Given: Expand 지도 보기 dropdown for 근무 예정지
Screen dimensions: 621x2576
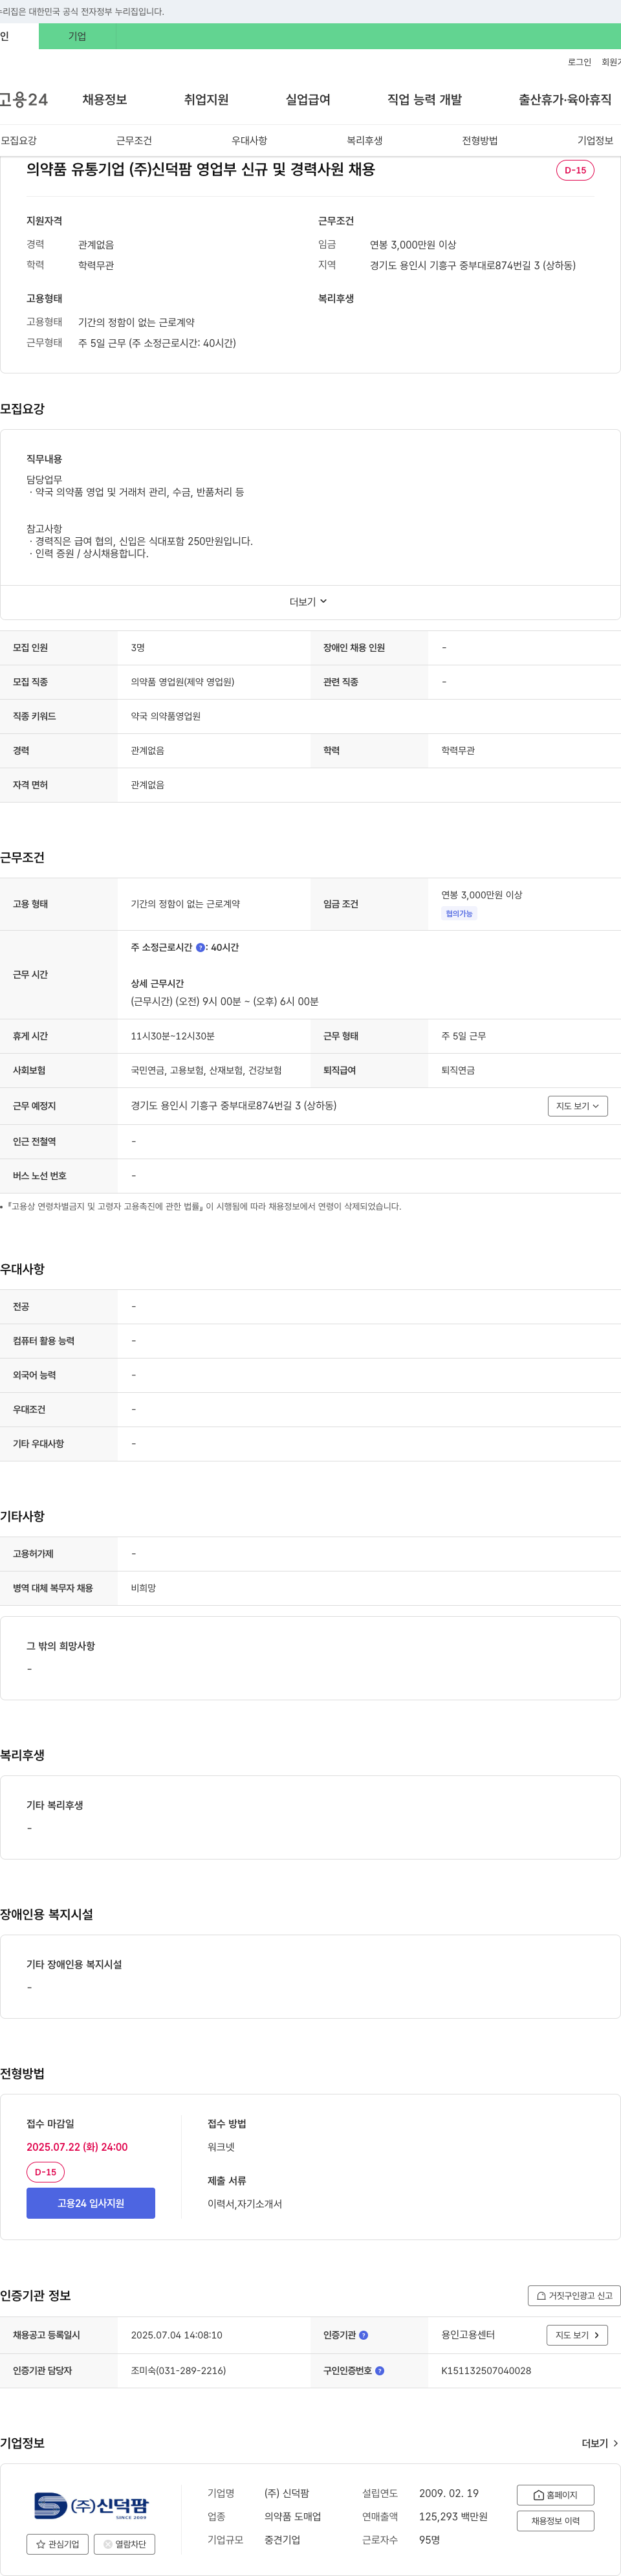Looking at the screenshot, I should (x=577, y=1106).
